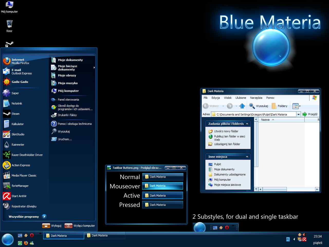Open the Pomoc menu in Explorer
The width and height of the screenshot is (329, 247).
click(x=270, y=98)
